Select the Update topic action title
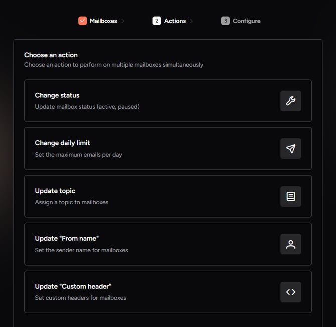Screen dimensions: 336x327 [55, 191]
